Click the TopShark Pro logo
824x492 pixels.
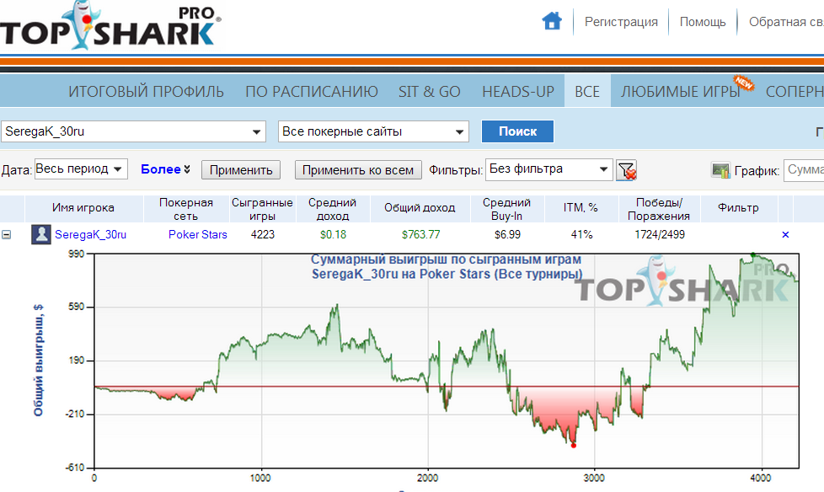(111, 25)
